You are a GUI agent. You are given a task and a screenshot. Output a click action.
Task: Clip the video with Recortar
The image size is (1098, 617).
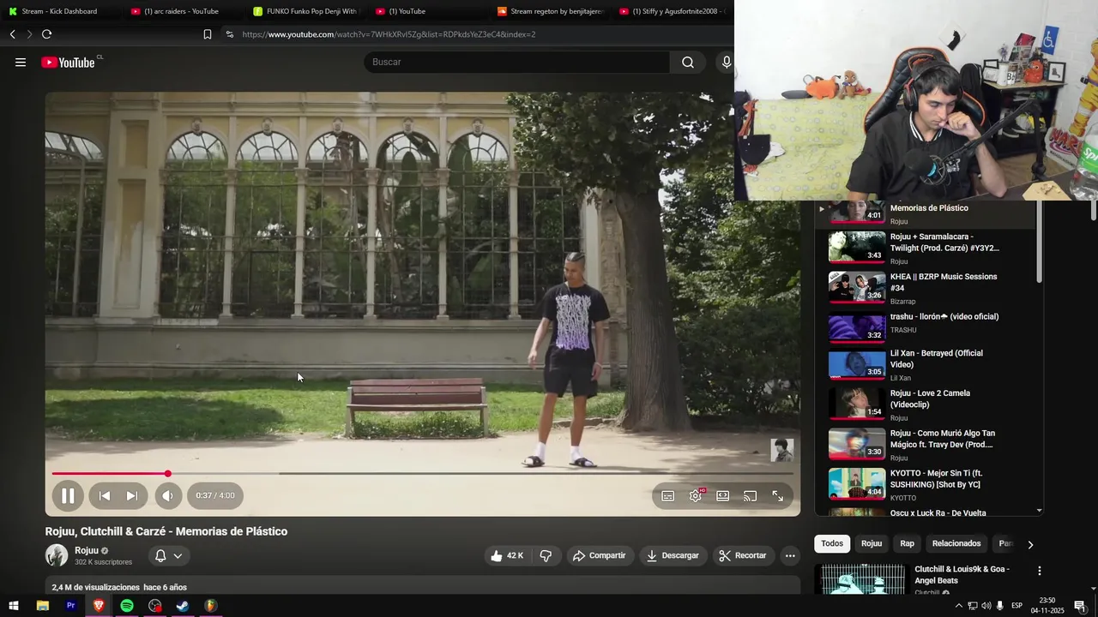[x=743, y=555]
